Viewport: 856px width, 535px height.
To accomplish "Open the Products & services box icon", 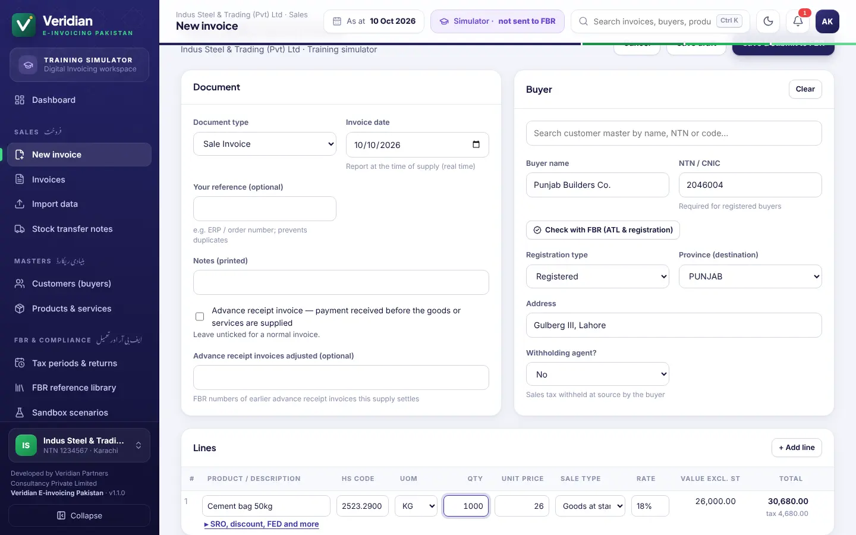I will (20, 309).
